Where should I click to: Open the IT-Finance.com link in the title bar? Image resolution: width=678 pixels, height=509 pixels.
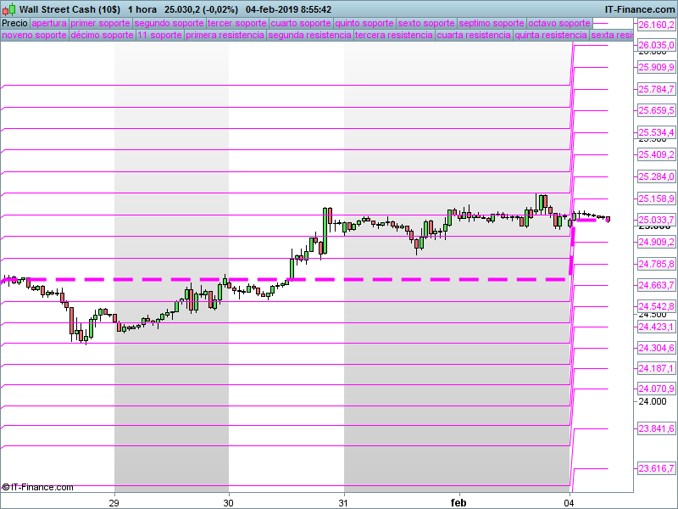(640, 9)
